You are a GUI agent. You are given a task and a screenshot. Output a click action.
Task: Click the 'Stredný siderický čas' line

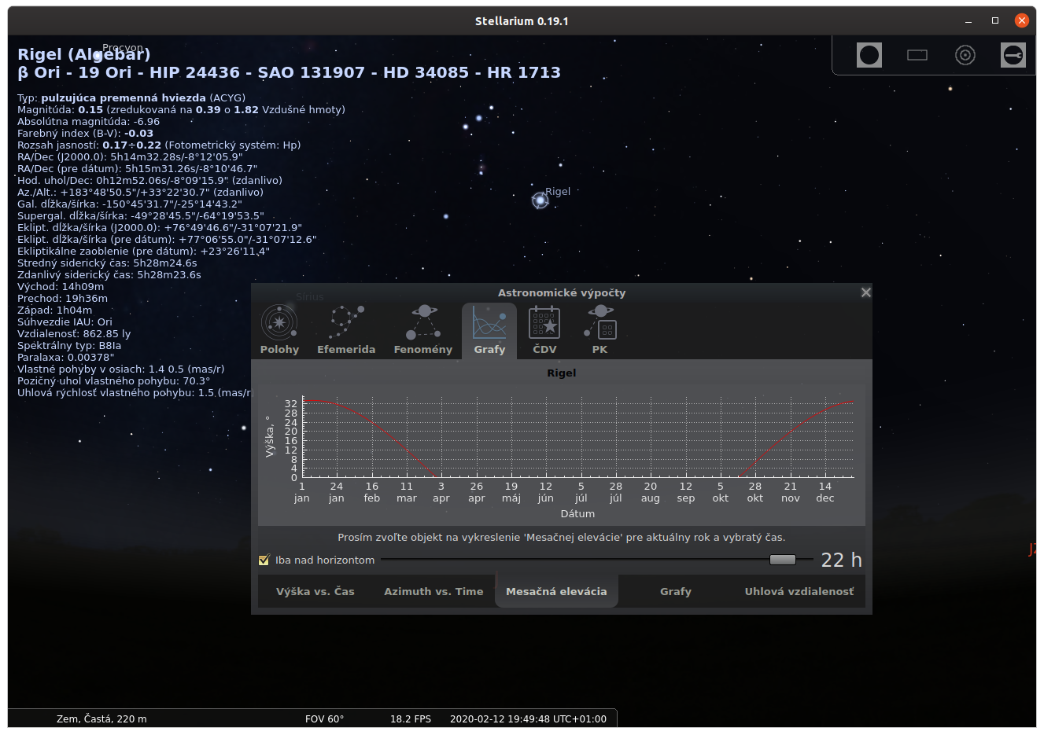point(107,263)
